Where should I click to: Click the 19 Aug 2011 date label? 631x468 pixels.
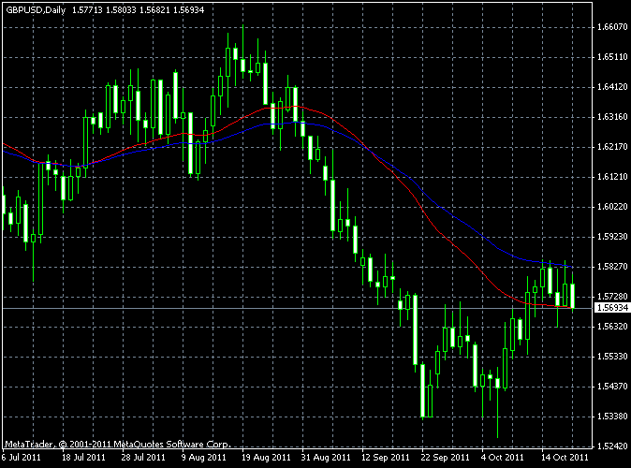click(265, 459)
